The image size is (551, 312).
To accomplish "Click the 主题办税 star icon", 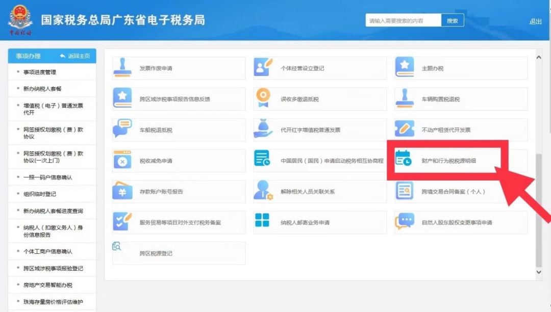I will [x=405, y=67].
